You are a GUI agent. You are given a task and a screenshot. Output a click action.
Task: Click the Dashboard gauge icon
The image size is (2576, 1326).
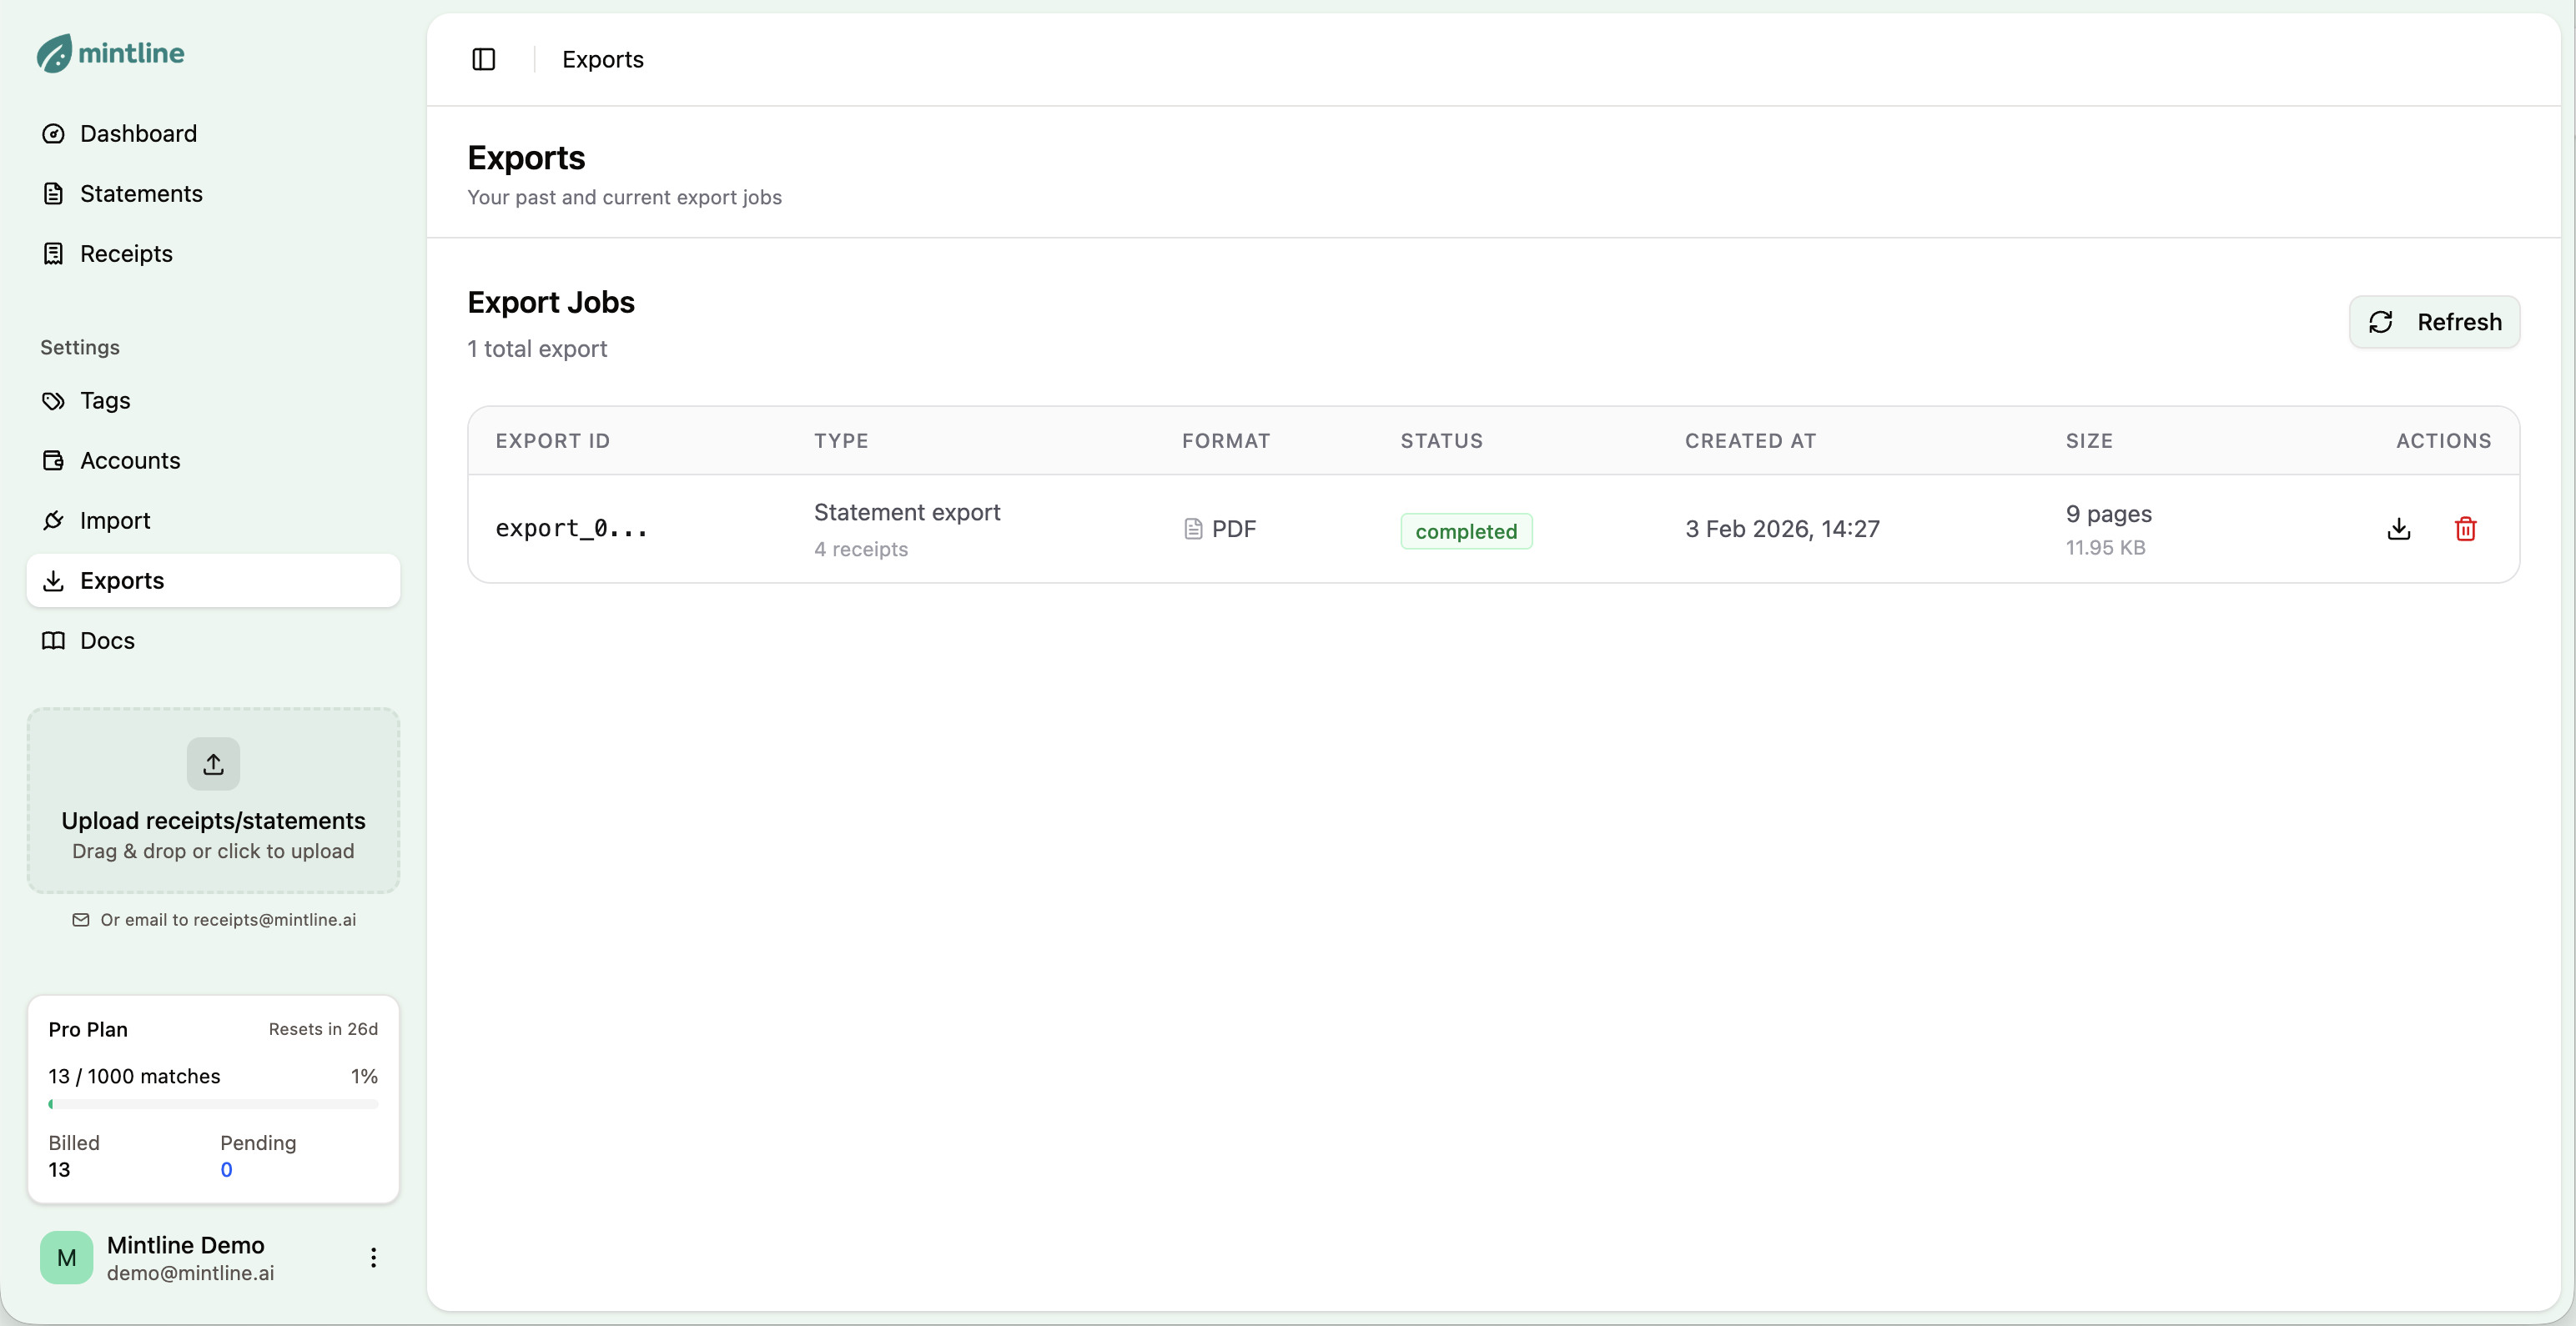(x=54, y=134)
